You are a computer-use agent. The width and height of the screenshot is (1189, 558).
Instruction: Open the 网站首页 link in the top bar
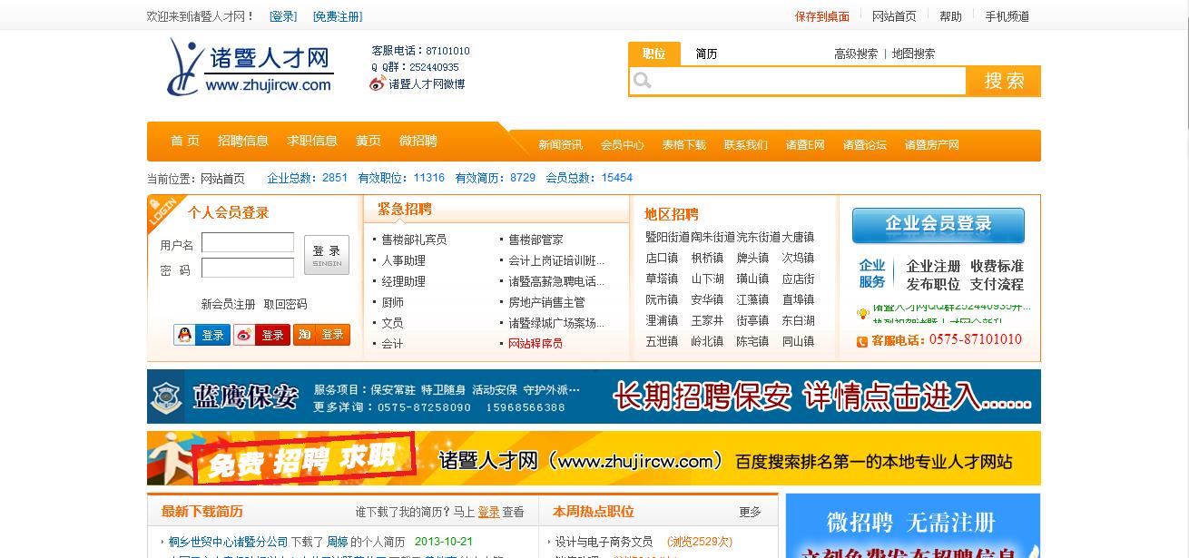894,16
